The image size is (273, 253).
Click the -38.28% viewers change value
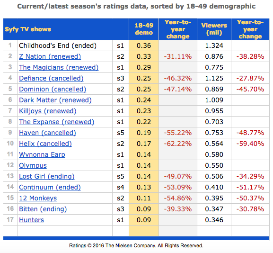coord(250,56)
